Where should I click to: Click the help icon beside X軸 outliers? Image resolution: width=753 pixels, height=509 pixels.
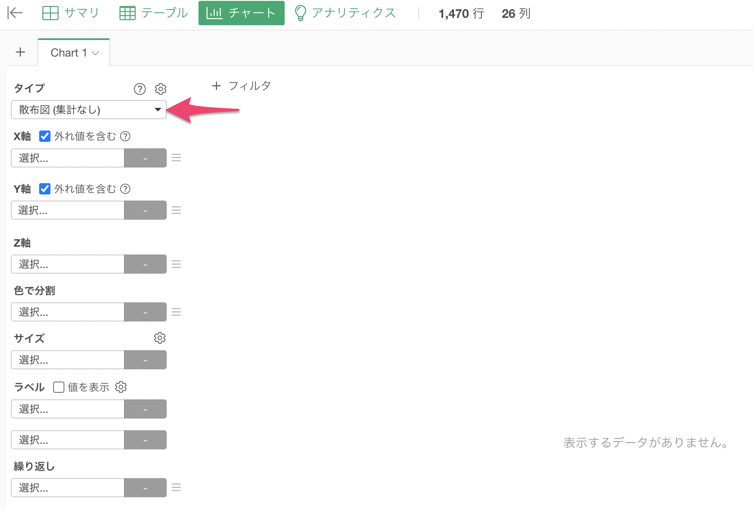pyautogui.click(x=125, y=136)
